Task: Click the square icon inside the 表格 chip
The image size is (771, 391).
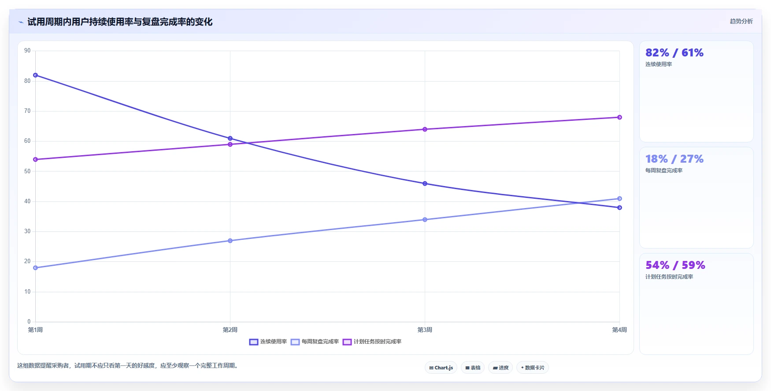Action: [x=467, y=368]
